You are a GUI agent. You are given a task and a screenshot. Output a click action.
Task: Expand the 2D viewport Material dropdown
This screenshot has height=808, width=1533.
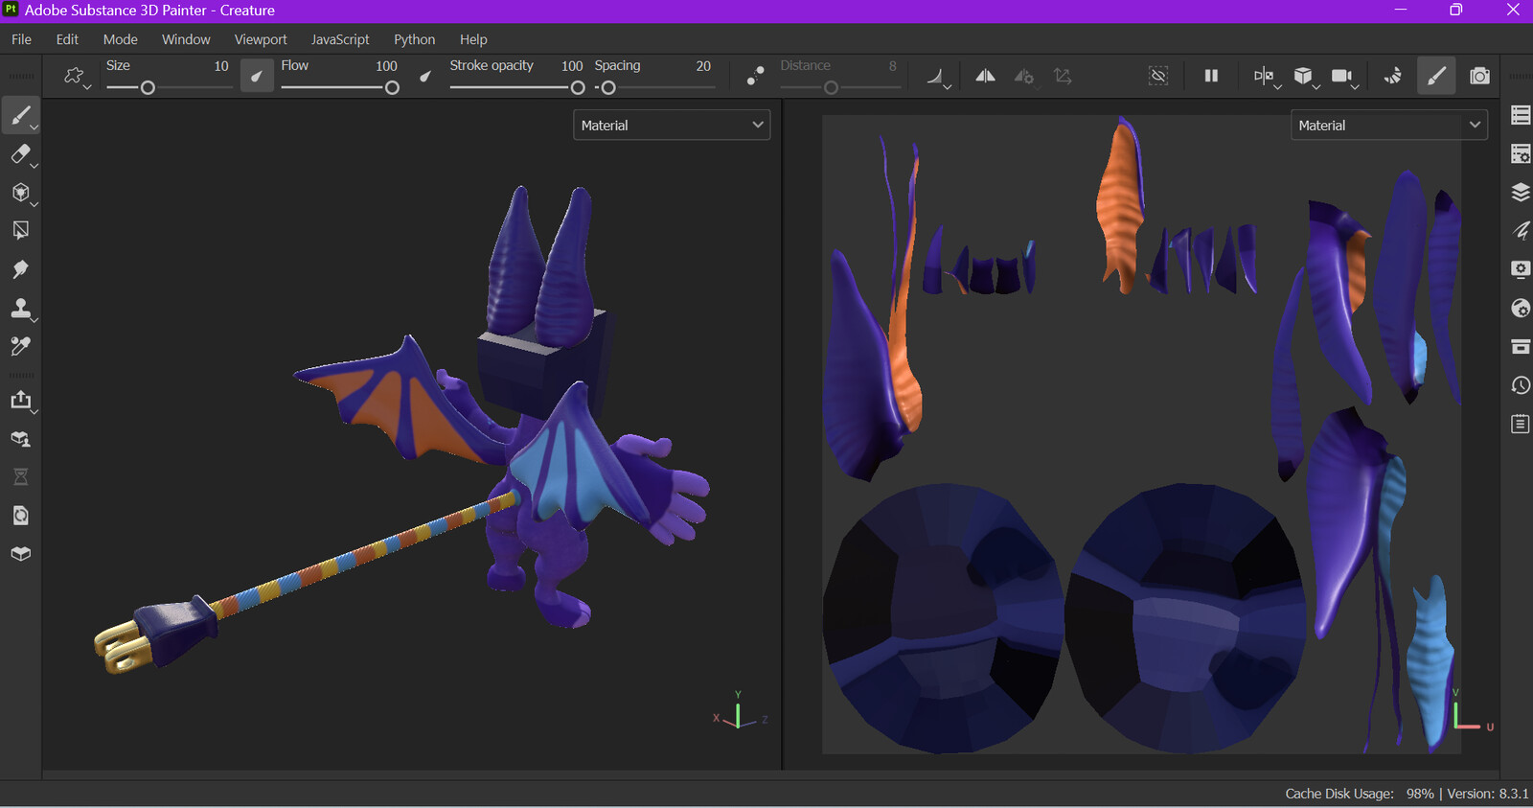click(1388, 125)
